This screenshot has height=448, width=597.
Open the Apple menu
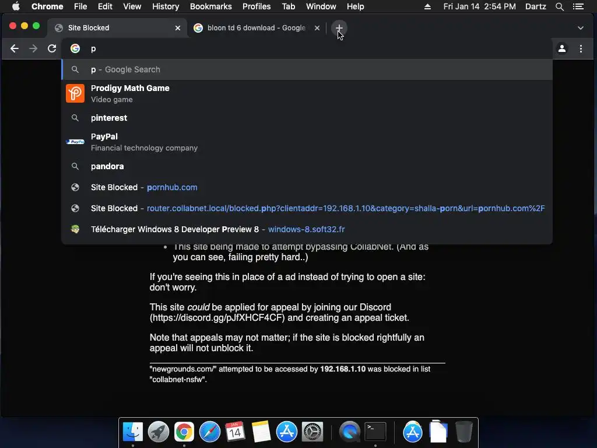16,6
